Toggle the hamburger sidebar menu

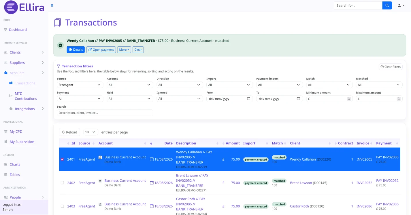point(52,5)
